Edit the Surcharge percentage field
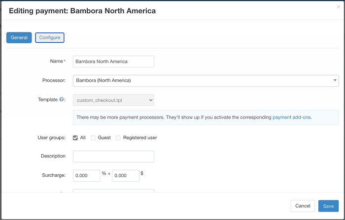The width and height of the screenshot is (345, 220). [86, 176]
